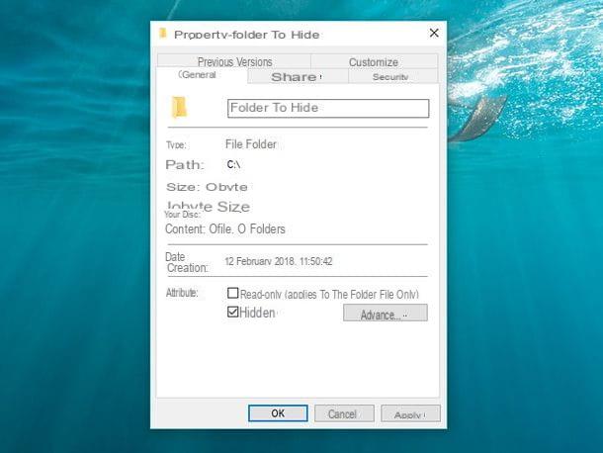Click the Path: label
Screen dimensions: 603x453
185,165
